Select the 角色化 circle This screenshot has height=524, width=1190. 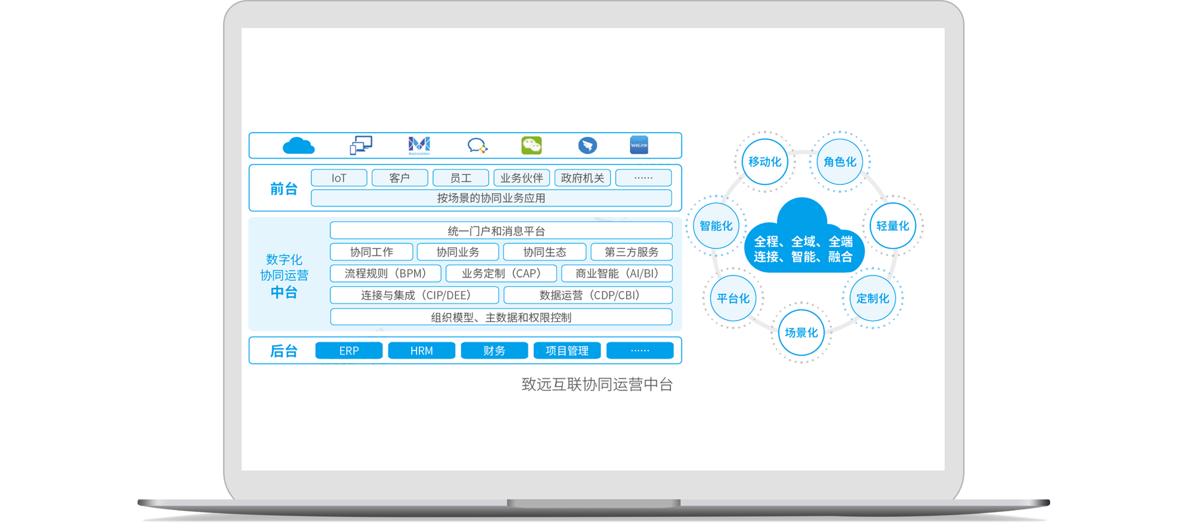click(840, 162)
